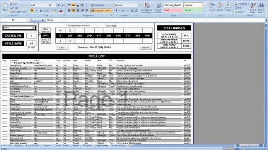The image size is (268, 150).
Task: Click the cell borders icon
Action: click(x=47, y=11)
